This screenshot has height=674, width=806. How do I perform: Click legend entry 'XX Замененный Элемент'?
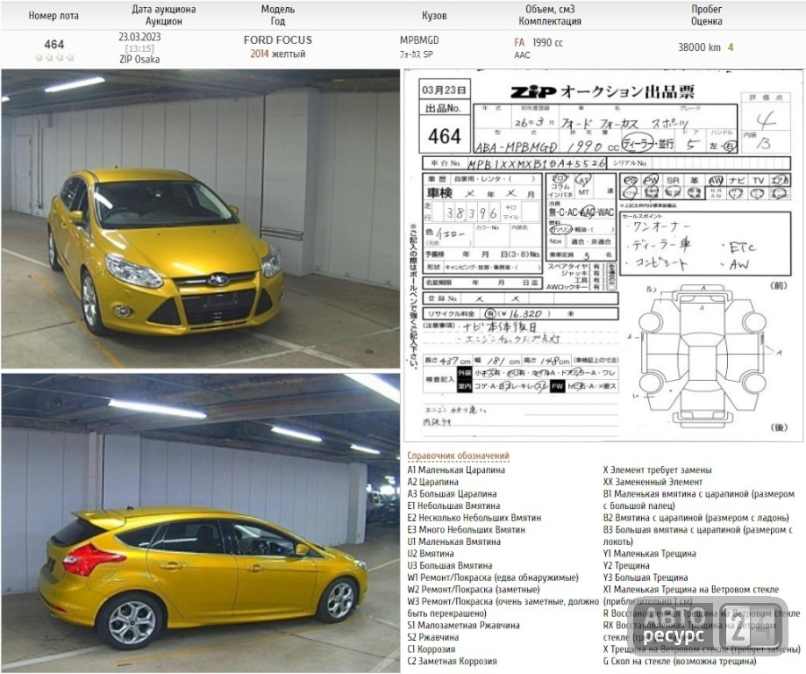[653, 482]
